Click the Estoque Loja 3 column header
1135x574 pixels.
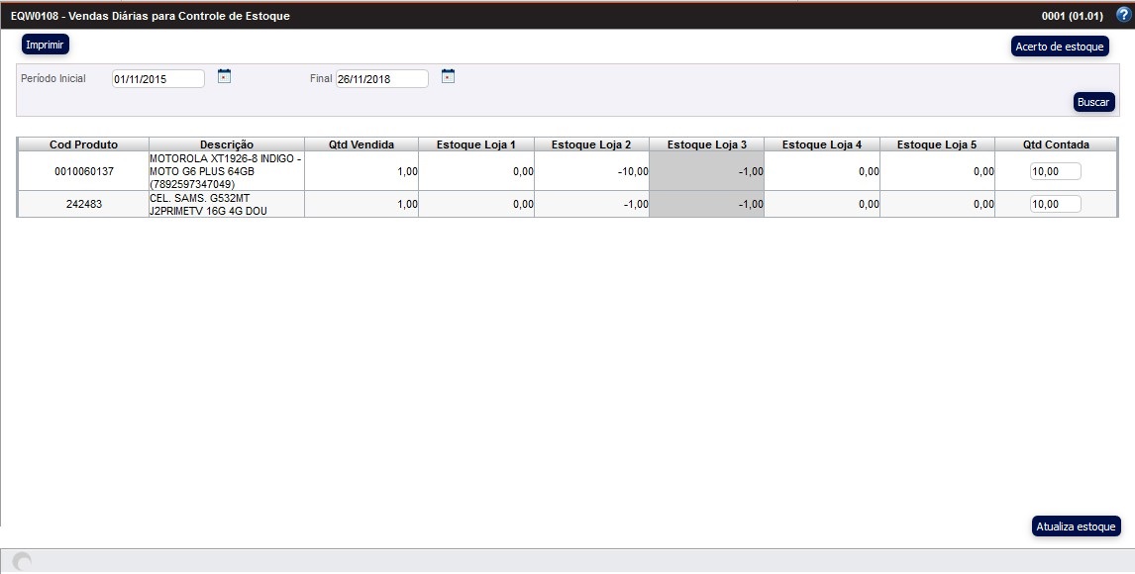707,144
